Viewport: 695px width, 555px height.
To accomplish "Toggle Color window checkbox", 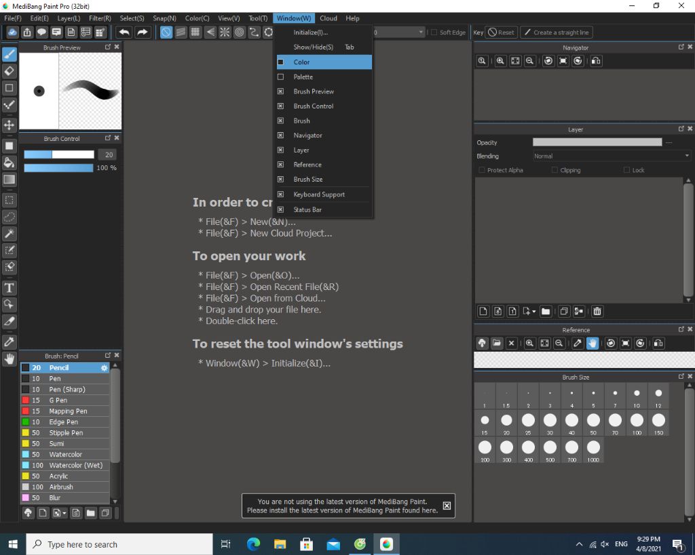I will [x=280, y=62].
